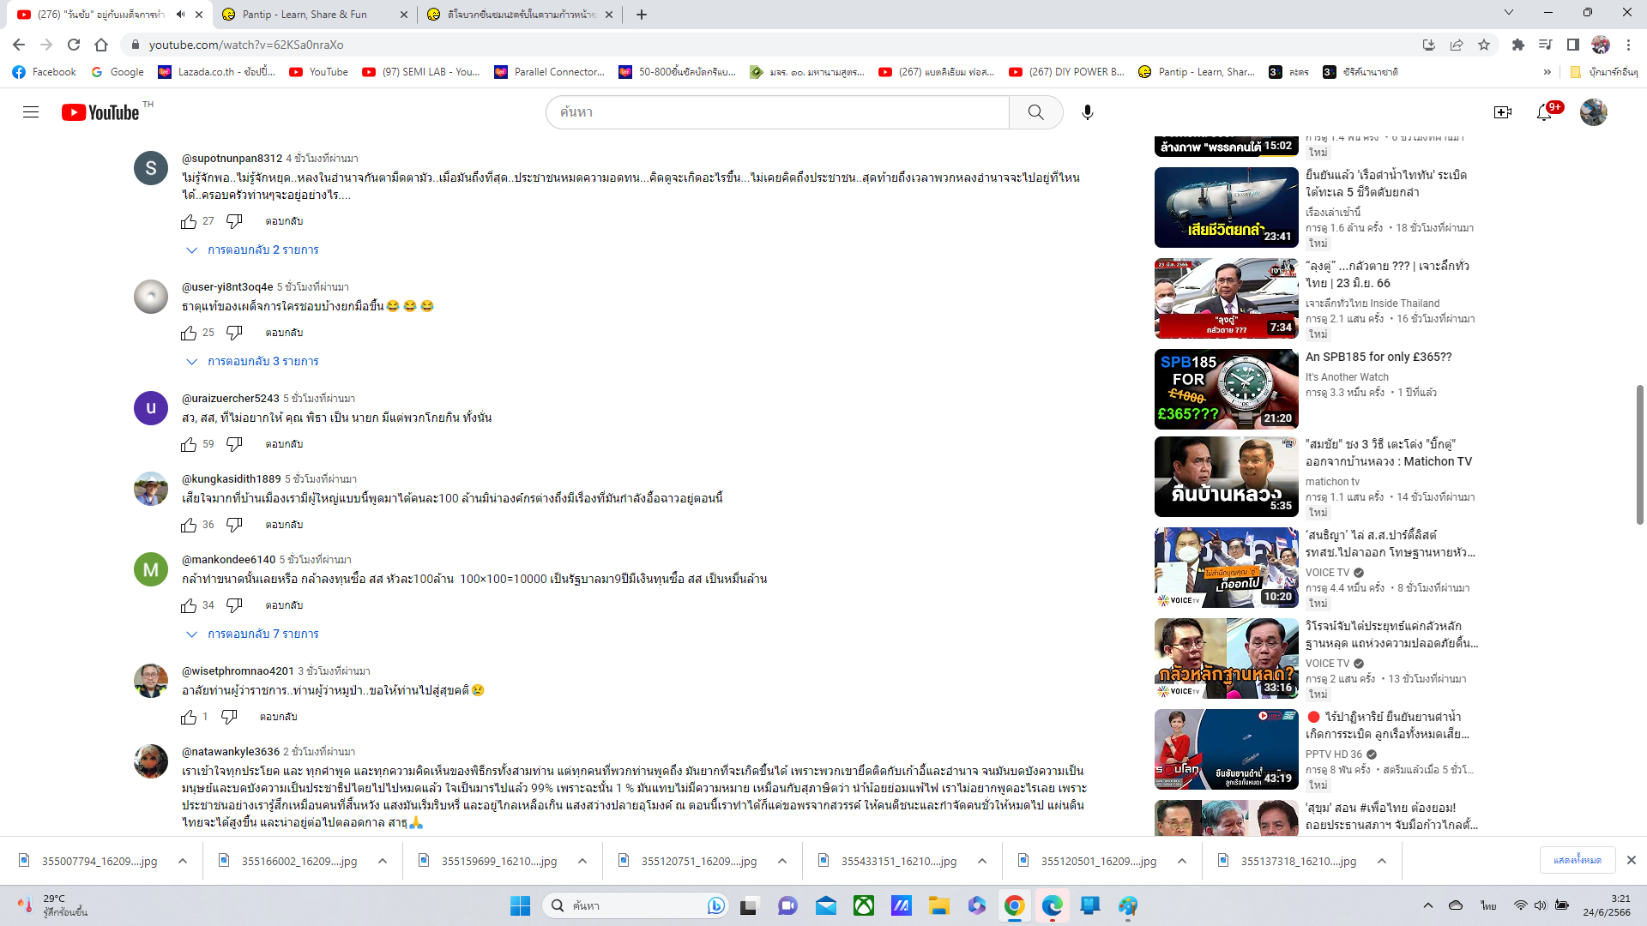Show all downloads button
Screen dimensions: 1647x926
(1578, 860)
